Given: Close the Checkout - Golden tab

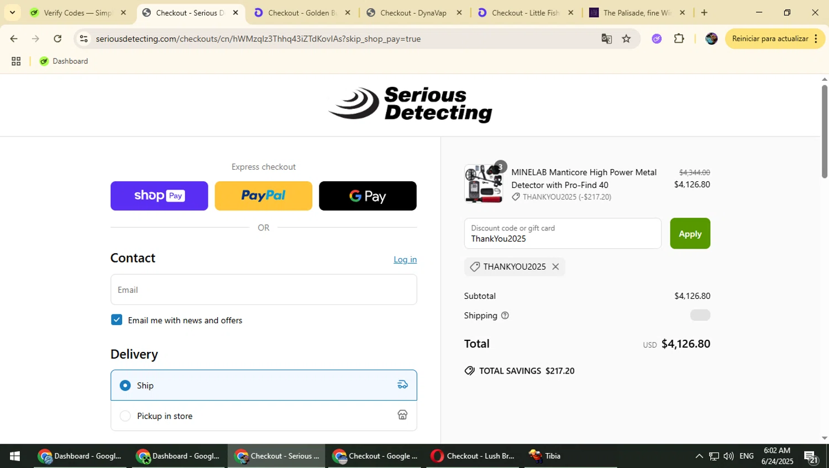Looking at the screenshot, I should coord(348,13).
